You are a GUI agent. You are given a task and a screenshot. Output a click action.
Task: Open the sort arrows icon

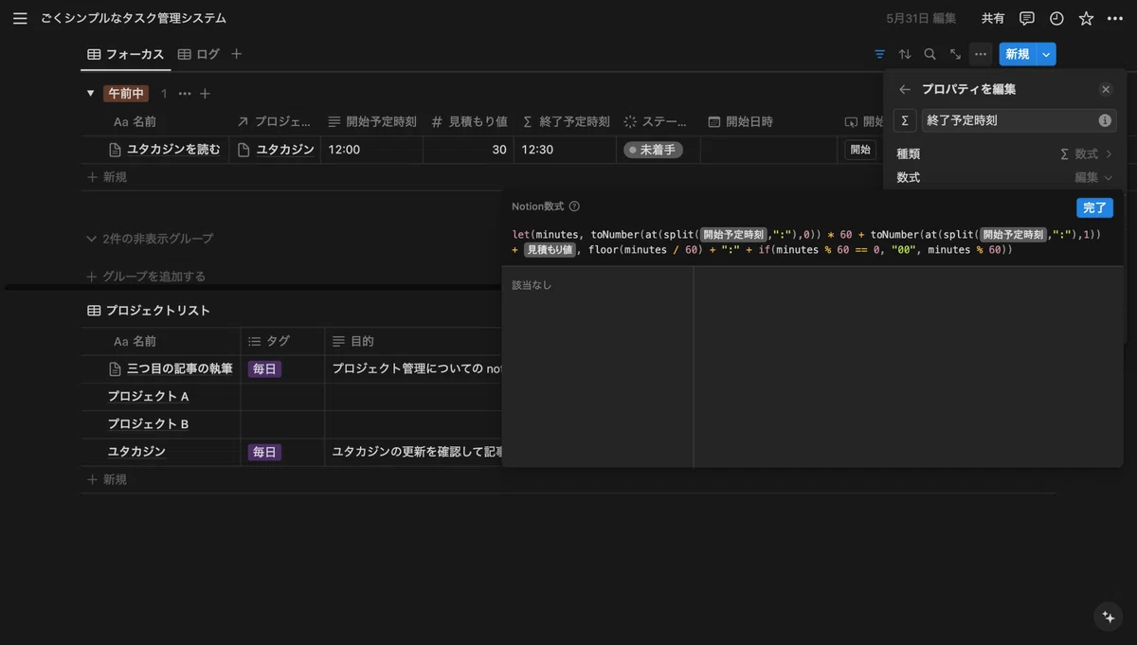coord(905,54)
